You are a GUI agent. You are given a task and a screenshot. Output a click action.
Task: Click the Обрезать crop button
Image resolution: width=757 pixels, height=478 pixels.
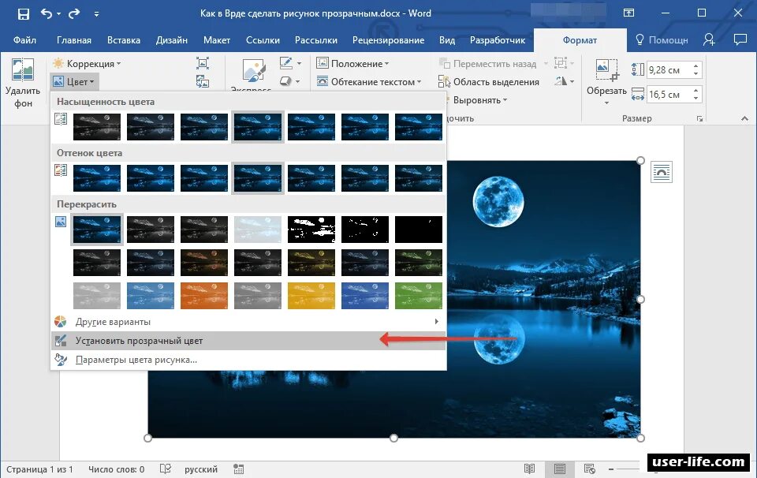606,81
